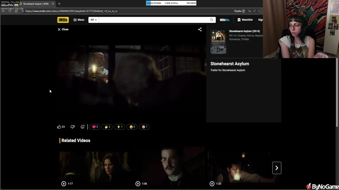Screen dimensions: 339x190
Task: Open the translate page icon
Action: click(249, 11)
